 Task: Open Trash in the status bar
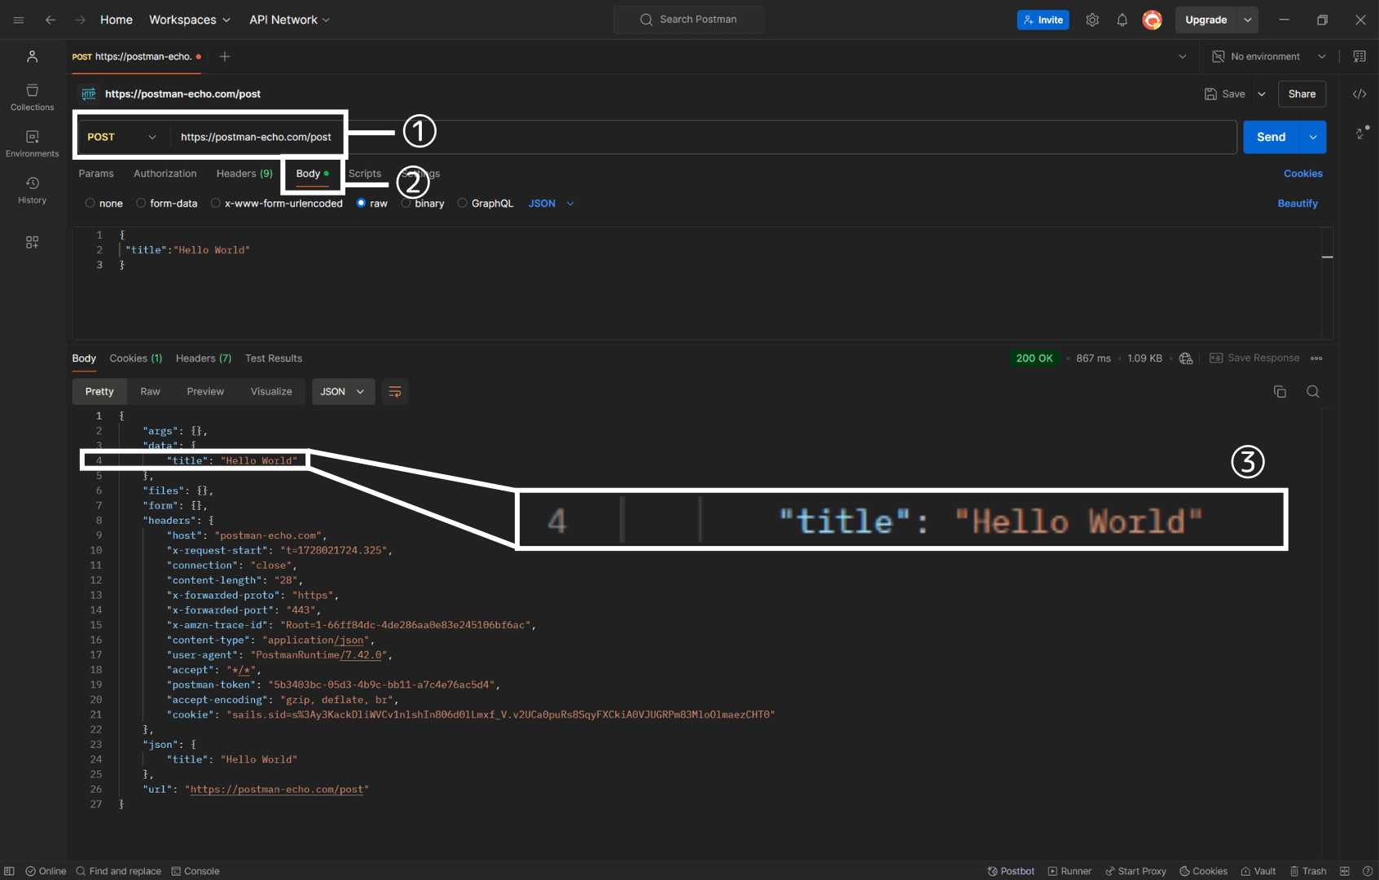1308,871
